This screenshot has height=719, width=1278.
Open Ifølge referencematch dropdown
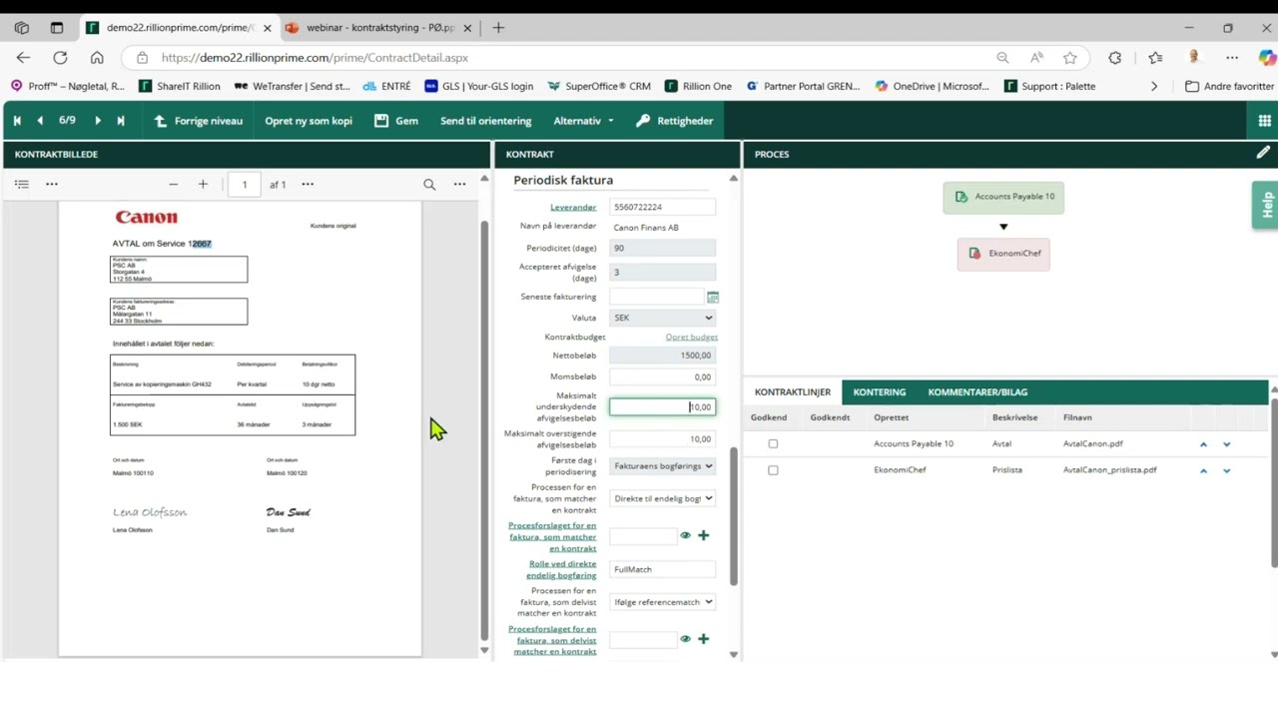663,602
